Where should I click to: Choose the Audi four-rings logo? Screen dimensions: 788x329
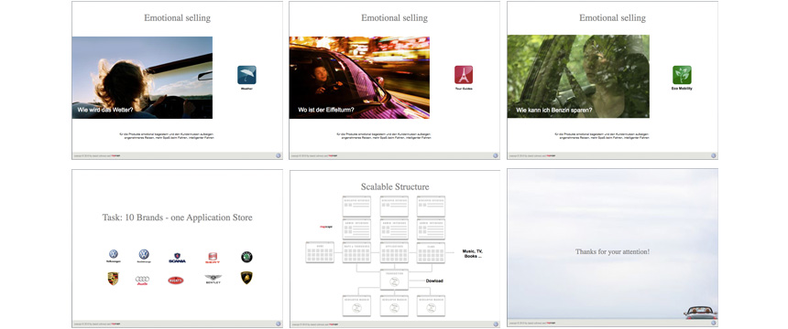point(142,280)
